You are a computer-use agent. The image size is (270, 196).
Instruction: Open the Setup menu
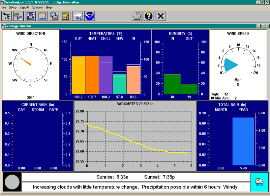(x=13, y=7)
